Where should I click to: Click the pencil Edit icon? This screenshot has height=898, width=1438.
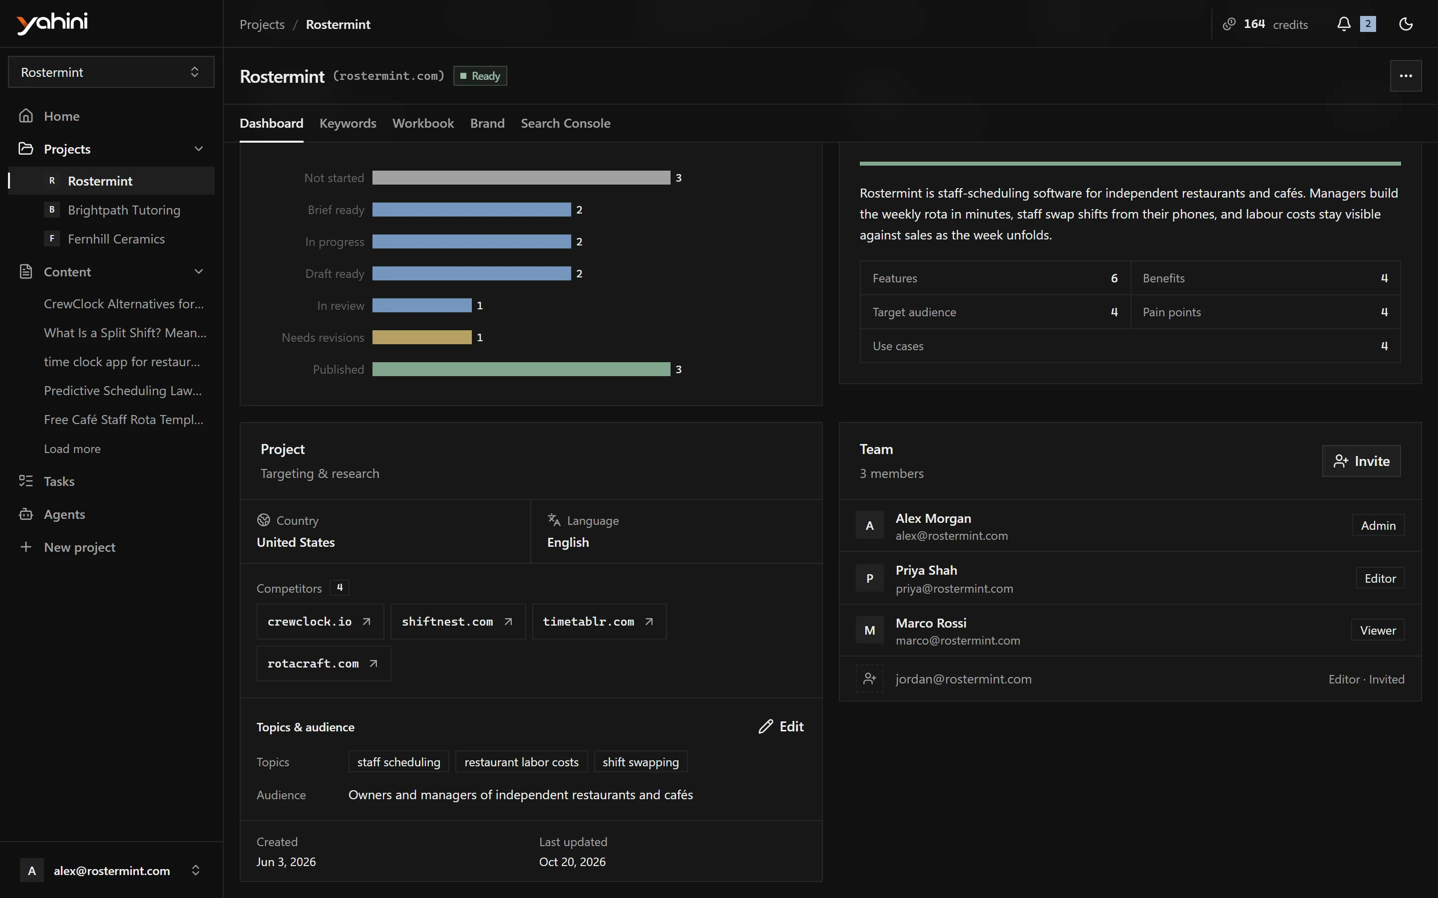[766, 726]
